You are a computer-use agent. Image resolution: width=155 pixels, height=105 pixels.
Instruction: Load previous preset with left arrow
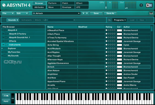coord(84,13)
